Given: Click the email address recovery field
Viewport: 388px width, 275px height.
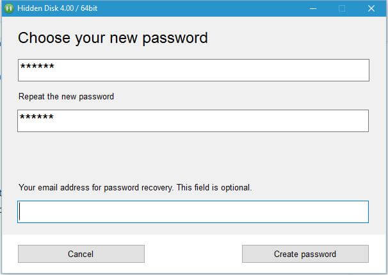Looking at the screenshot, I should click(193, 212).
